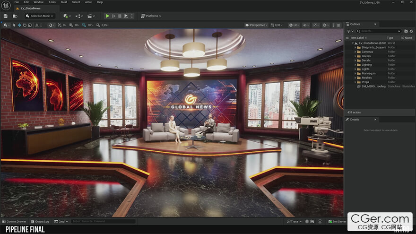Click the Frame Skip playback button
Viewport: 416px width, 234px height.
point(113,16)
